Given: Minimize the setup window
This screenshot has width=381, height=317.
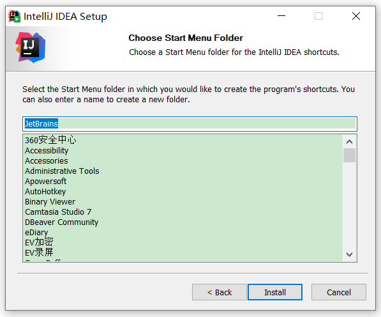Looking at the screenshot, I should point(281,17).
